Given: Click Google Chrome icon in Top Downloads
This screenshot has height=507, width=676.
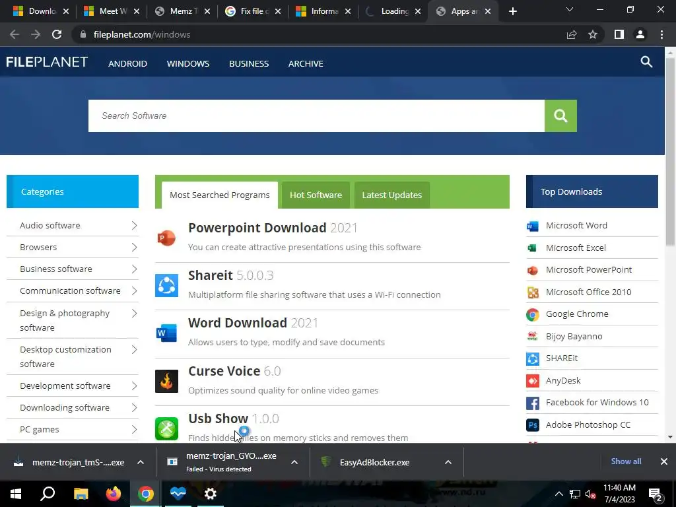Looking at the screenshot, I should click(533, 315).
